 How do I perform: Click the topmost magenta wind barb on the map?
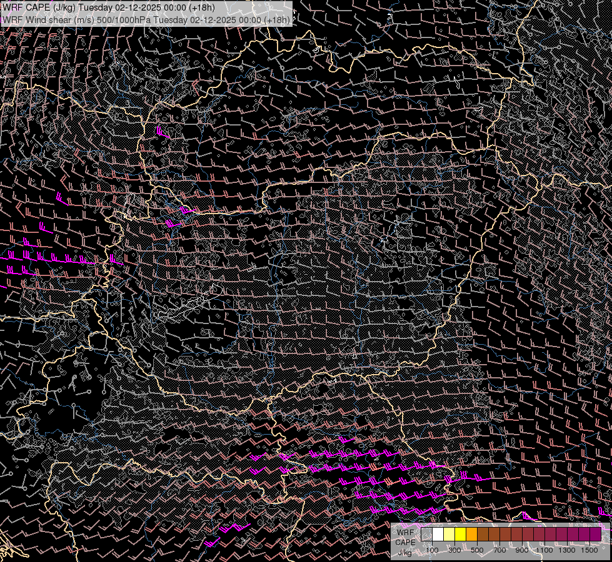163,132
